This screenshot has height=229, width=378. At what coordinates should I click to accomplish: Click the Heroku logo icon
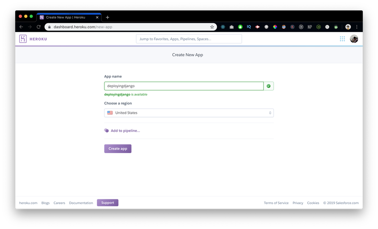click(x=23, y=39)
